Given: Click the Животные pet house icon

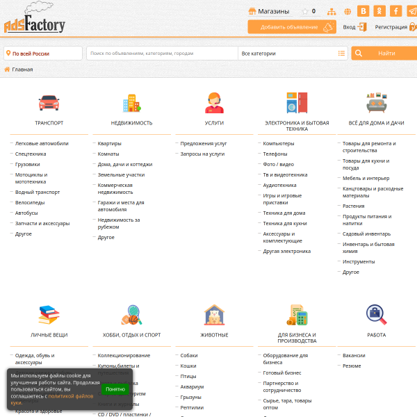Looking at the screenshot, I should click(214, 315).
